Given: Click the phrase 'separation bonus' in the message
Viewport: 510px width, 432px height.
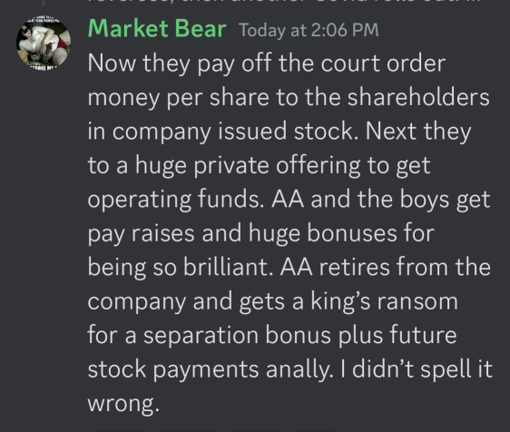Looking at the screenshot, I should pos(238,336).
